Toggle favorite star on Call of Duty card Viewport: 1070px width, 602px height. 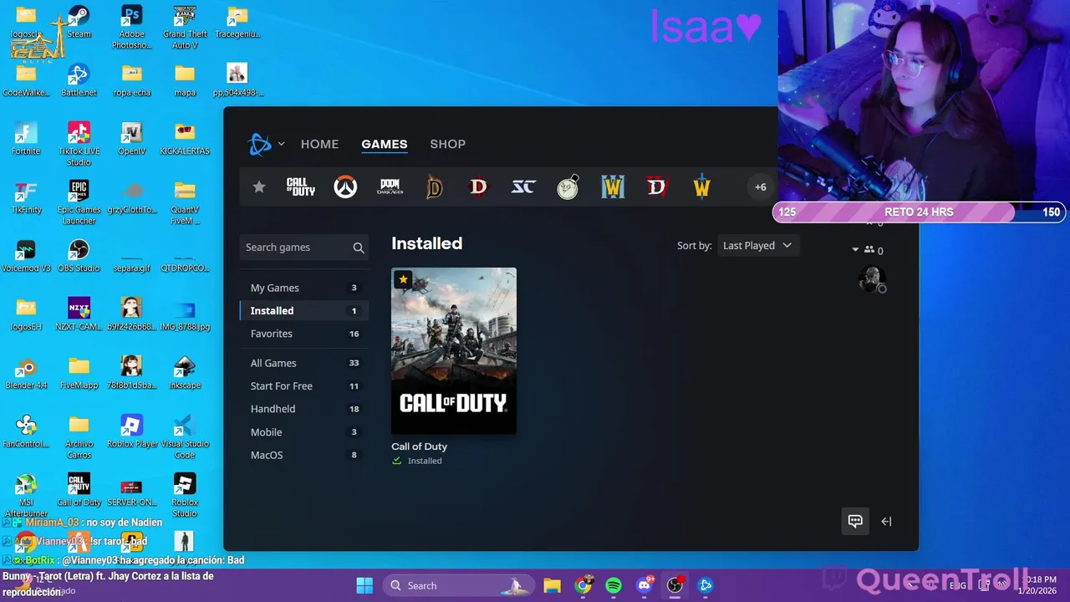[403, 279]
